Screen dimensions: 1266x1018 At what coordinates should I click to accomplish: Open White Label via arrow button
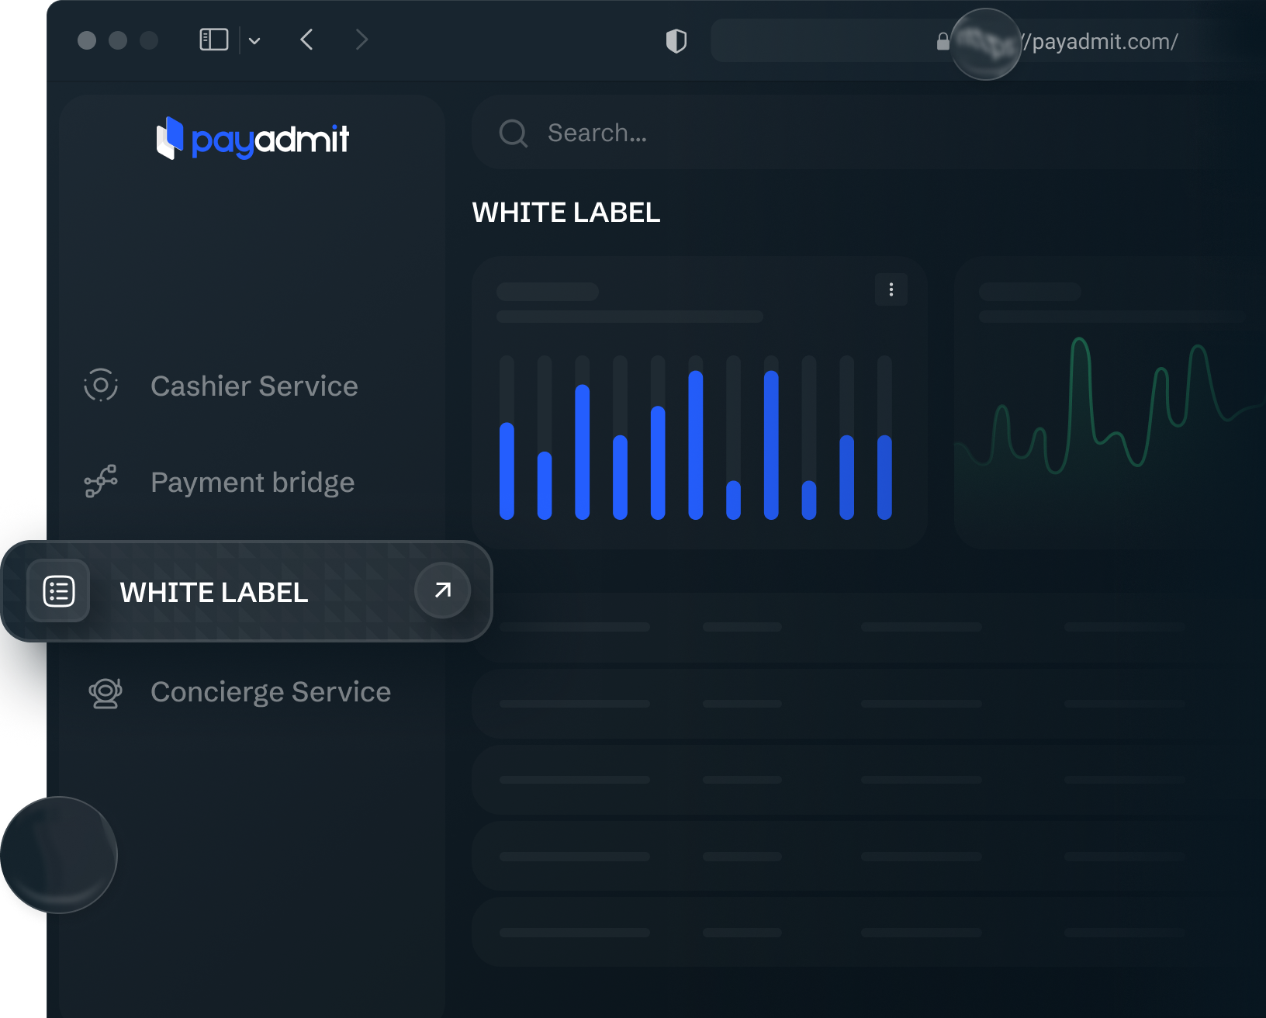(442, 590)
